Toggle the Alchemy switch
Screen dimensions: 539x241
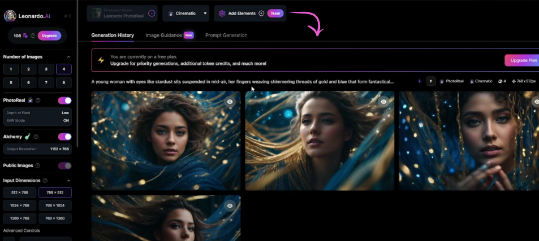point(64,137)
